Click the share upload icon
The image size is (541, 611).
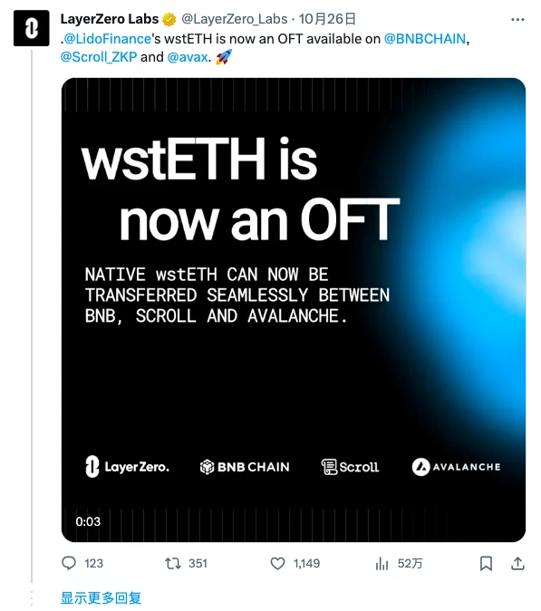pos(517,563)
